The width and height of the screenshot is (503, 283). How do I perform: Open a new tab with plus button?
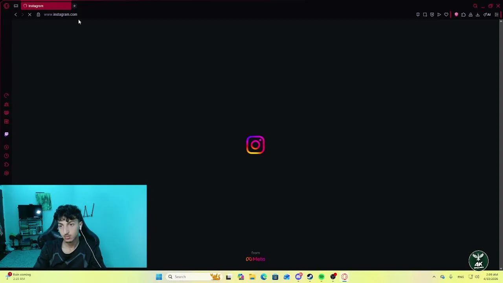tap(74, 6)
